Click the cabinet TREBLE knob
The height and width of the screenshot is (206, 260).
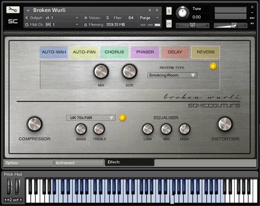click(x=99, y=129)
